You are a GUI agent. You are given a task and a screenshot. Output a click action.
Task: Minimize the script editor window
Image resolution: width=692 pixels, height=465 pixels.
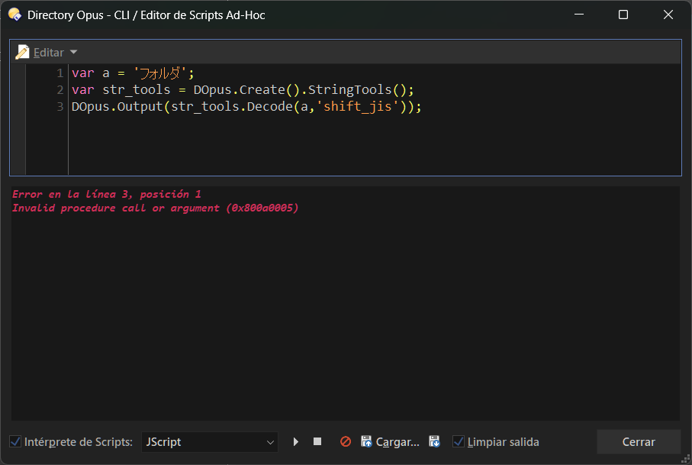(579, 15)
